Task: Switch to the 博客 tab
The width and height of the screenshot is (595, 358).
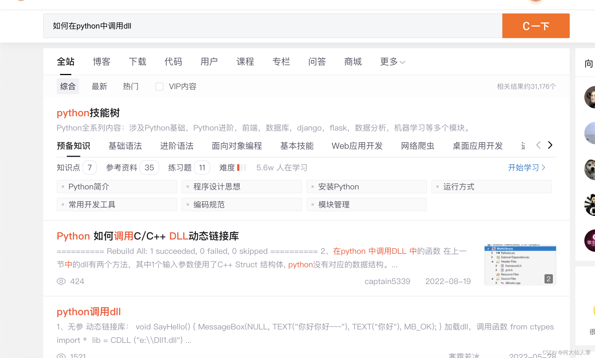Action: 102,62
